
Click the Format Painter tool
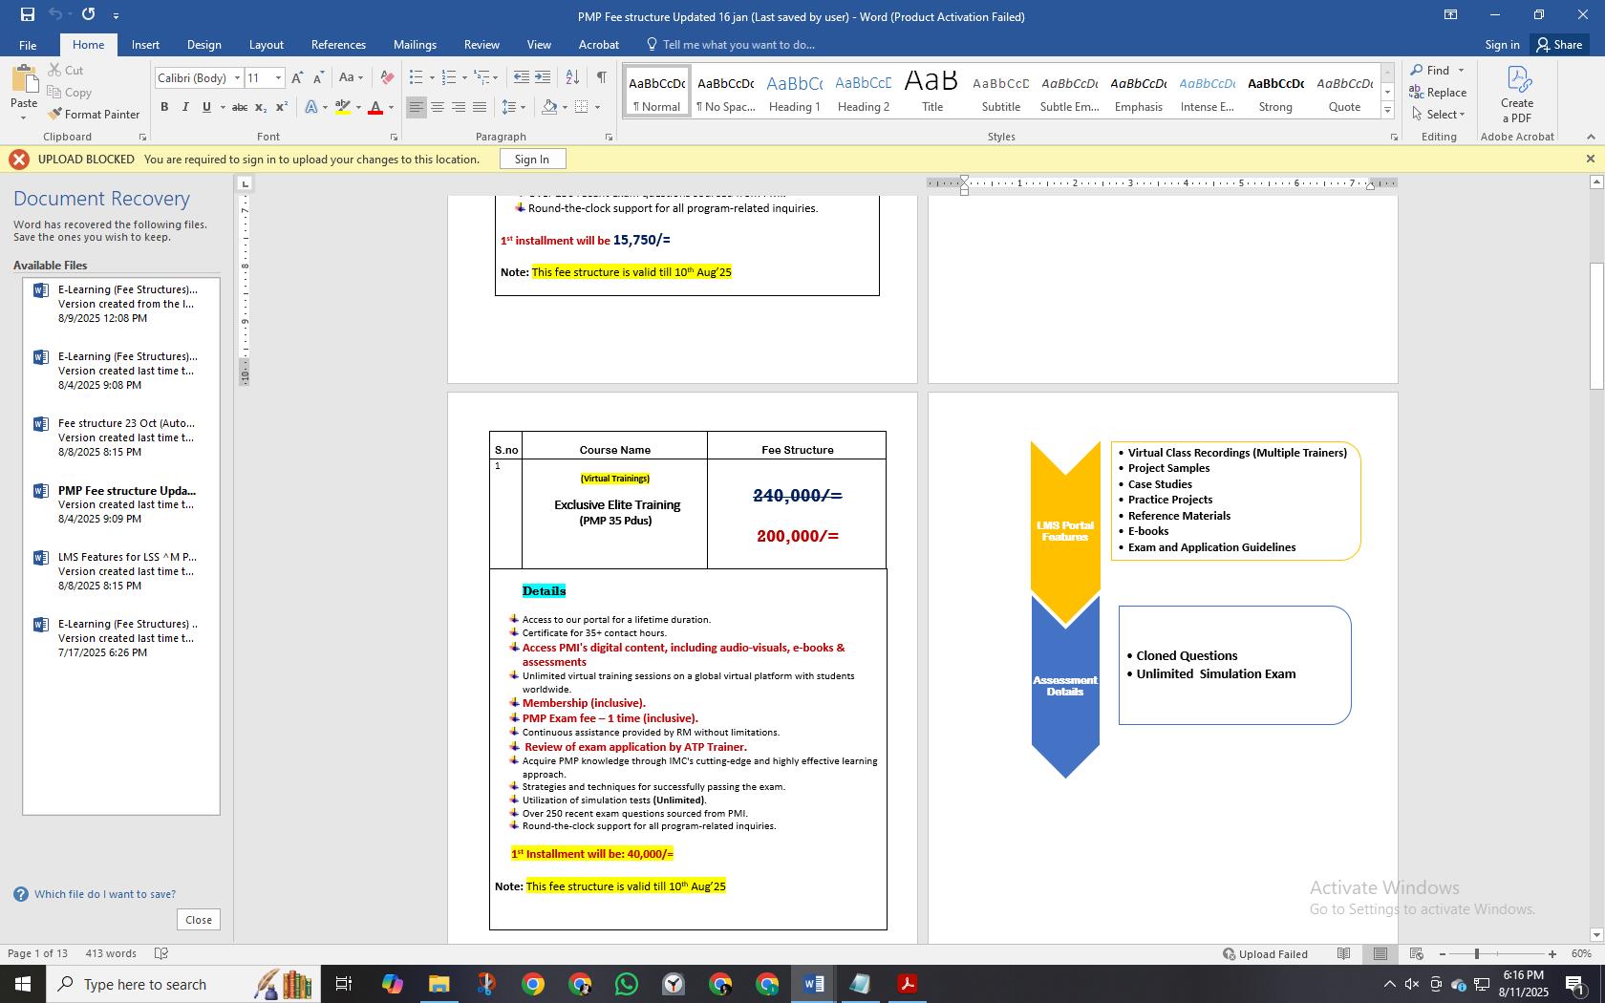[x=94, y=115]
